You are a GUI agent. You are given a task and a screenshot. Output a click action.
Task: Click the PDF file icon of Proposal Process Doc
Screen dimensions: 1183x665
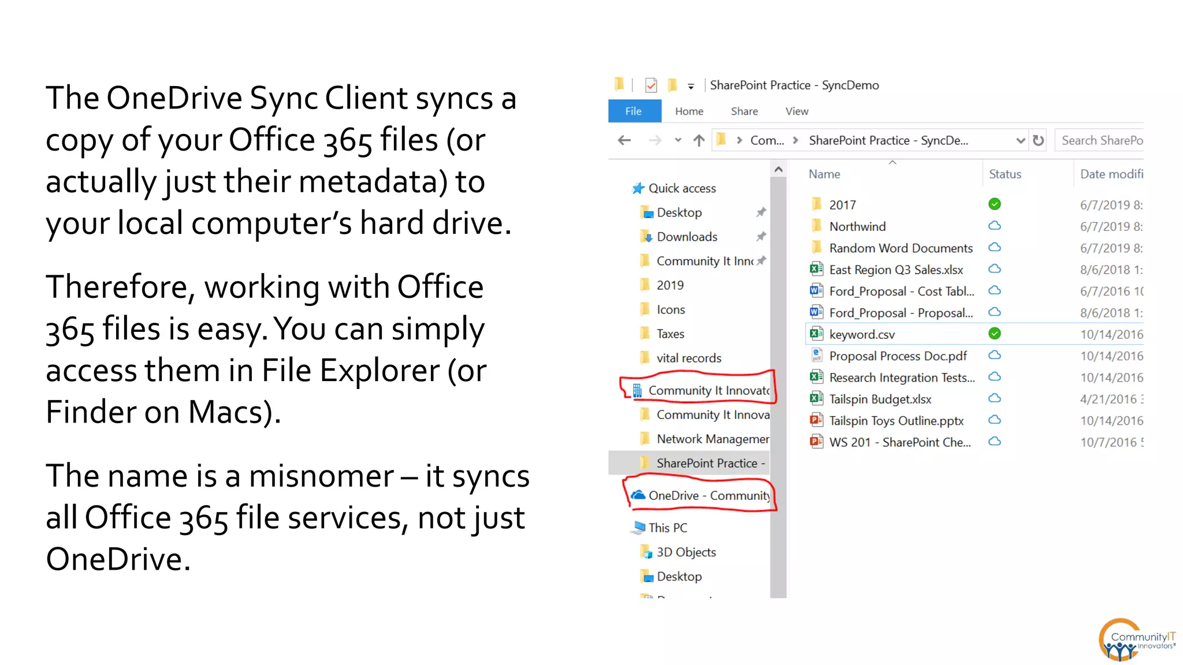(x=816, y=355)
